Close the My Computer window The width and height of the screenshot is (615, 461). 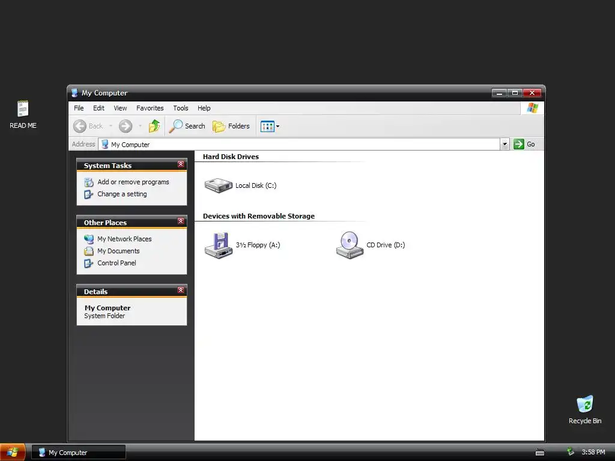point(532,93)
